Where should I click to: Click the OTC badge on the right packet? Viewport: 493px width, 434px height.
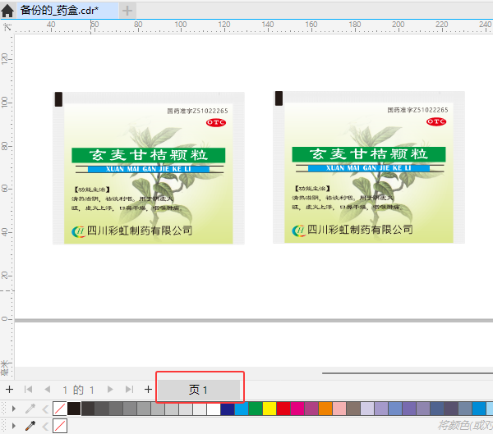[x=436, y=121]
